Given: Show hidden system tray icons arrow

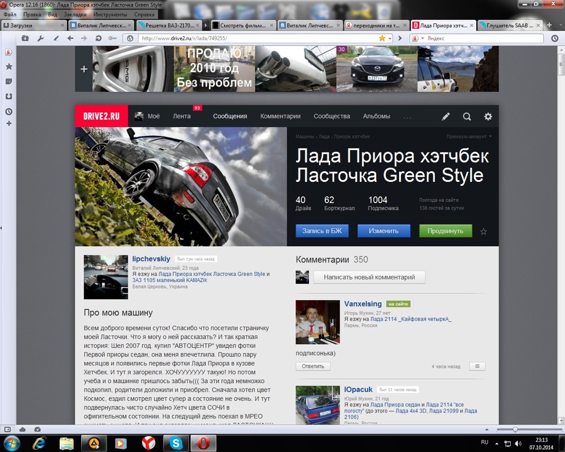Looking at the screenshot, I should (x=497, y=443).
